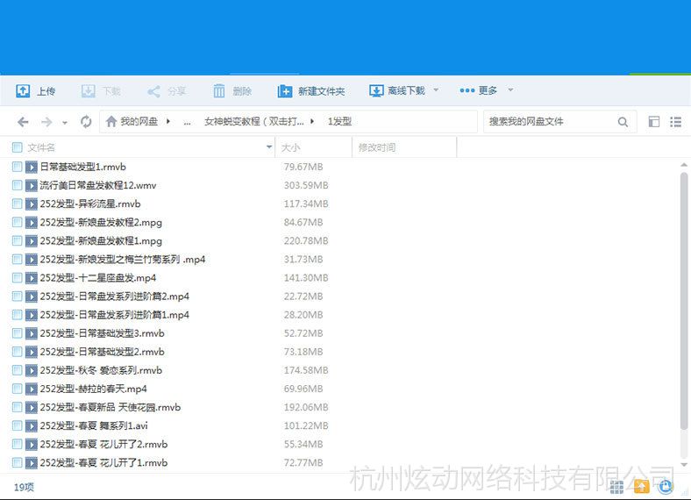Click the trash icon labeled 删除

(x=219, y=91)
